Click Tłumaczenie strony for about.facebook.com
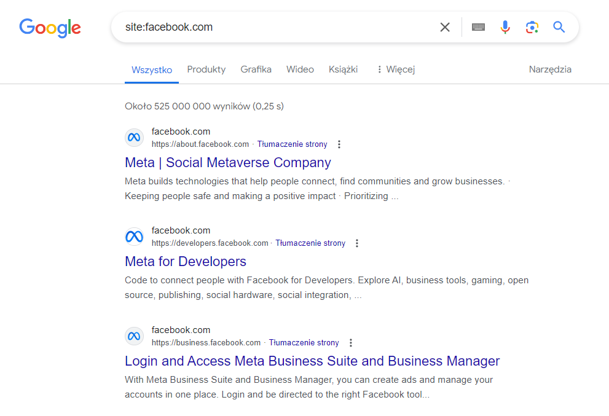This screenshot has width=609, height=416. coord(292,144)
